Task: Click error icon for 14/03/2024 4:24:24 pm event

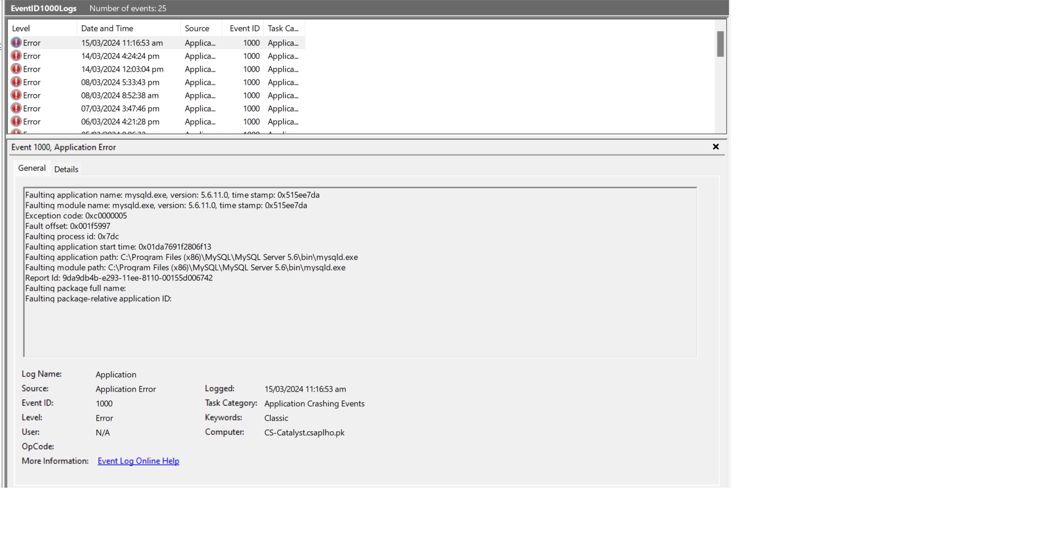Action: pyautogui.click(x=16, y=56)
